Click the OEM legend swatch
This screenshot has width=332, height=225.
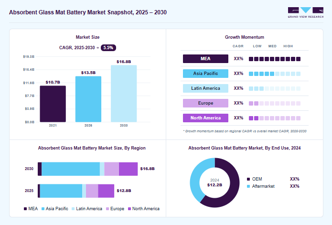pyautogui.click(x=248, y=179)
